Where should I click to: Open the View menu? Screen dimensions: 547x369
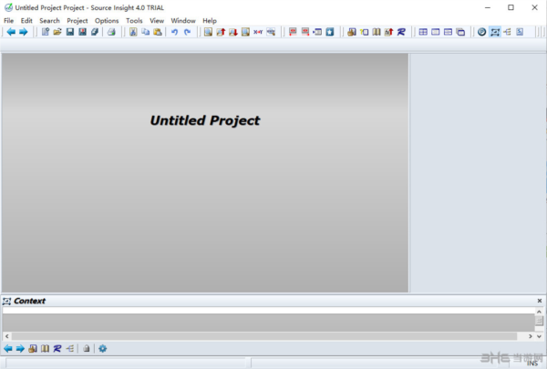(157, 21)
